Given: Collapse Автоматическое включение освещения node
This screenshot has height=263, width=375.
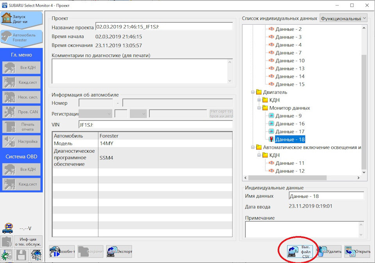Looking at the screenshot, I should (x=253, y=147).
